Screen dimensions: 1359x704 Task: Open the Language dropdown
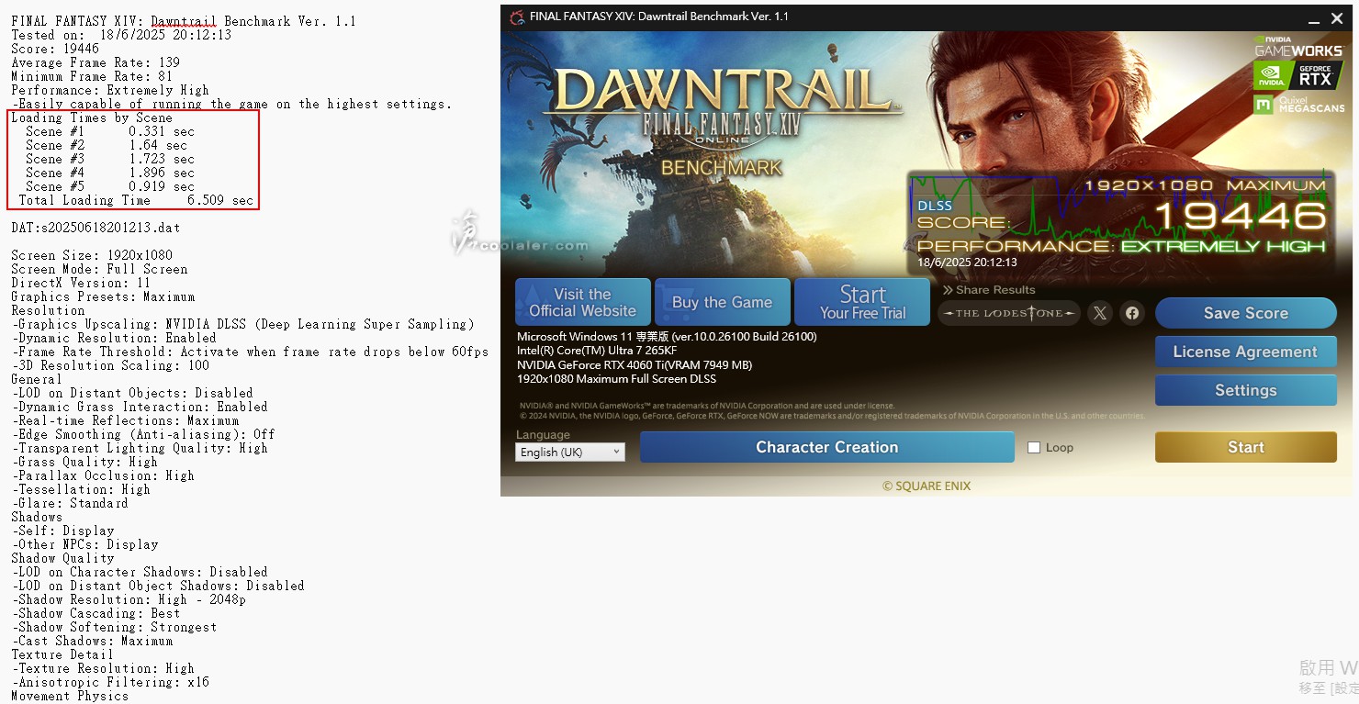pyautogui.click(x=569, y=452)
